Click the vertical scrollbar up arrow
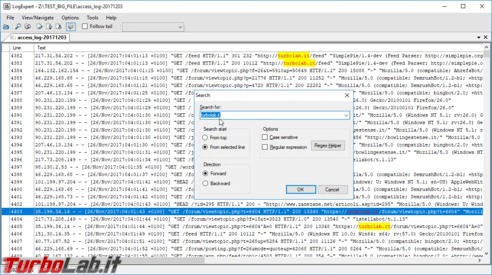The width and height of the screenshot is (492, 275). 486,47
